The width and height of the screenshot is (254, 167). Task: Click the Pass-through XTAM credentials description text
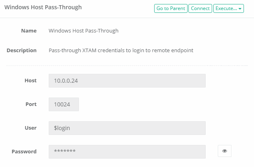pyautogui.click(x=121, y=51)
